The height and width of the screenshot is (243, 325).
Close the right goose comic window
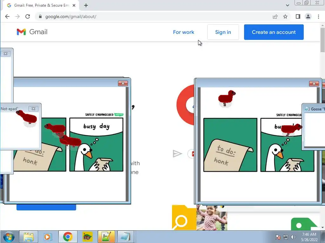point(314,84)
